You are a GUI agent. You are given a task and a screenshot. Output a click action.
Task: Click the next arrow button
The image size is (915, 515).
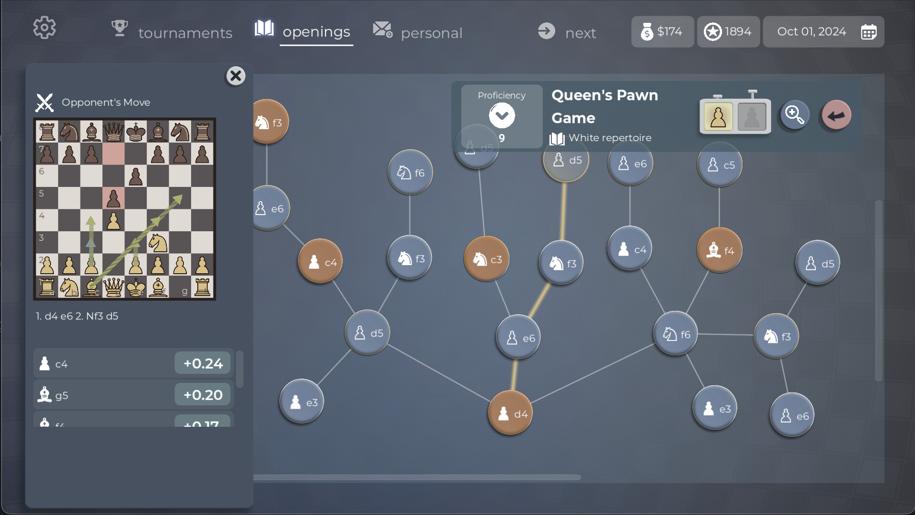click(x=546, y=31)
